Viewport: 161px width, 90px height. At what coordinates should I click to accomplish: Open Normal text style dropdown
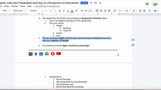coord(20,10)
